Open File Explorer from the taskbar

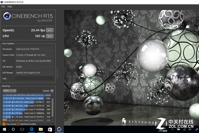[x=41, y=130]
